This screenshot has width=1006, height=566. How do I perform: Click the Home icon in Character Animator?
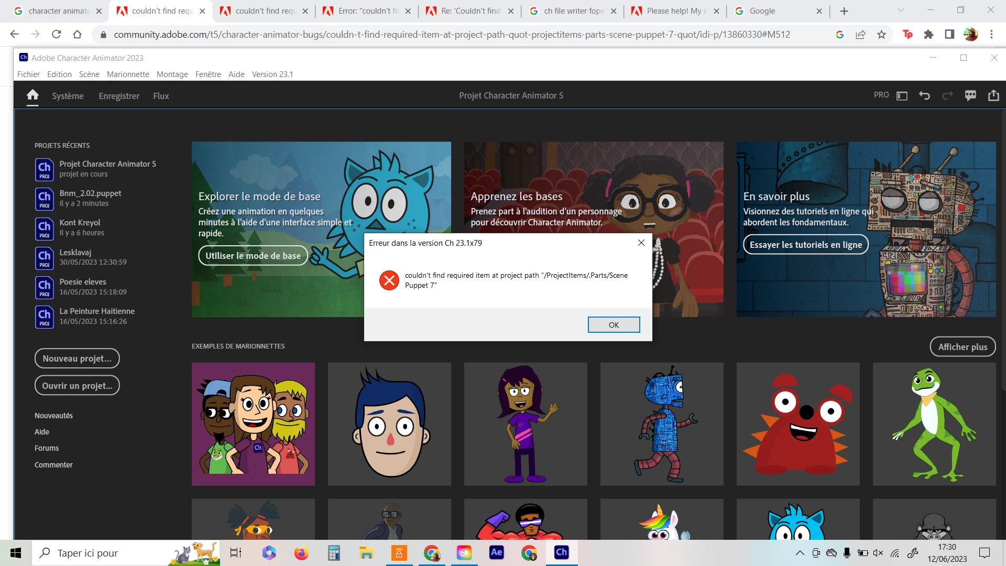(x=32, y=95)
